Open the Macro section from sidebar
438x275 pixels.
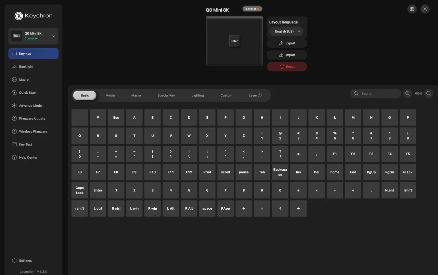coord(24,79)
